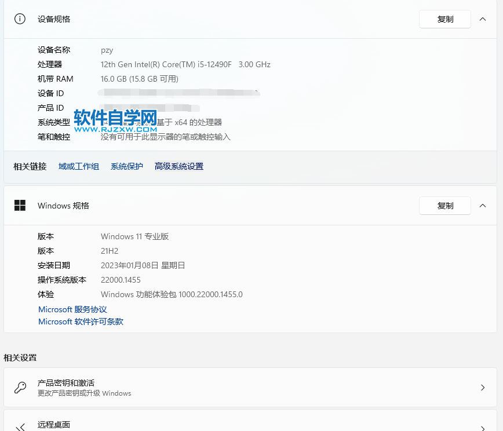Screen dimensions: 503x431
Task: Click the 处理器 label
Action: pyautogui.click(x=50, y=64)
